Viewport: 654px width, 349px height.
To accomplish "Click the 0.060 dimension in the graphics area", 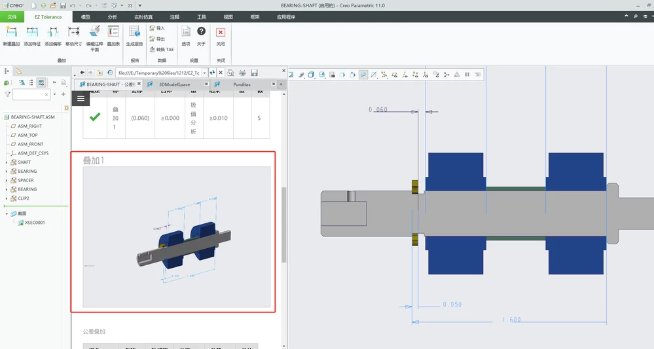I will pyautogui.click(x=378, y=109).
